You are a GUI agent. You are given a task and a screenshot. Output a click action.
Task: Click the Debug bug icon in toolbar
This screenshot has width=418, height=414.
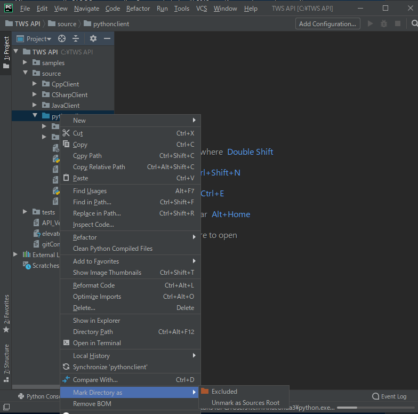coord(384,23)
